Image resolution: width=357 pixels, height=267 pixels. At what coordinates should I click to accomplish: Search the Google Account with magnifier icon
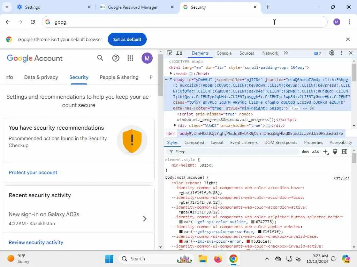pos(100,58)
